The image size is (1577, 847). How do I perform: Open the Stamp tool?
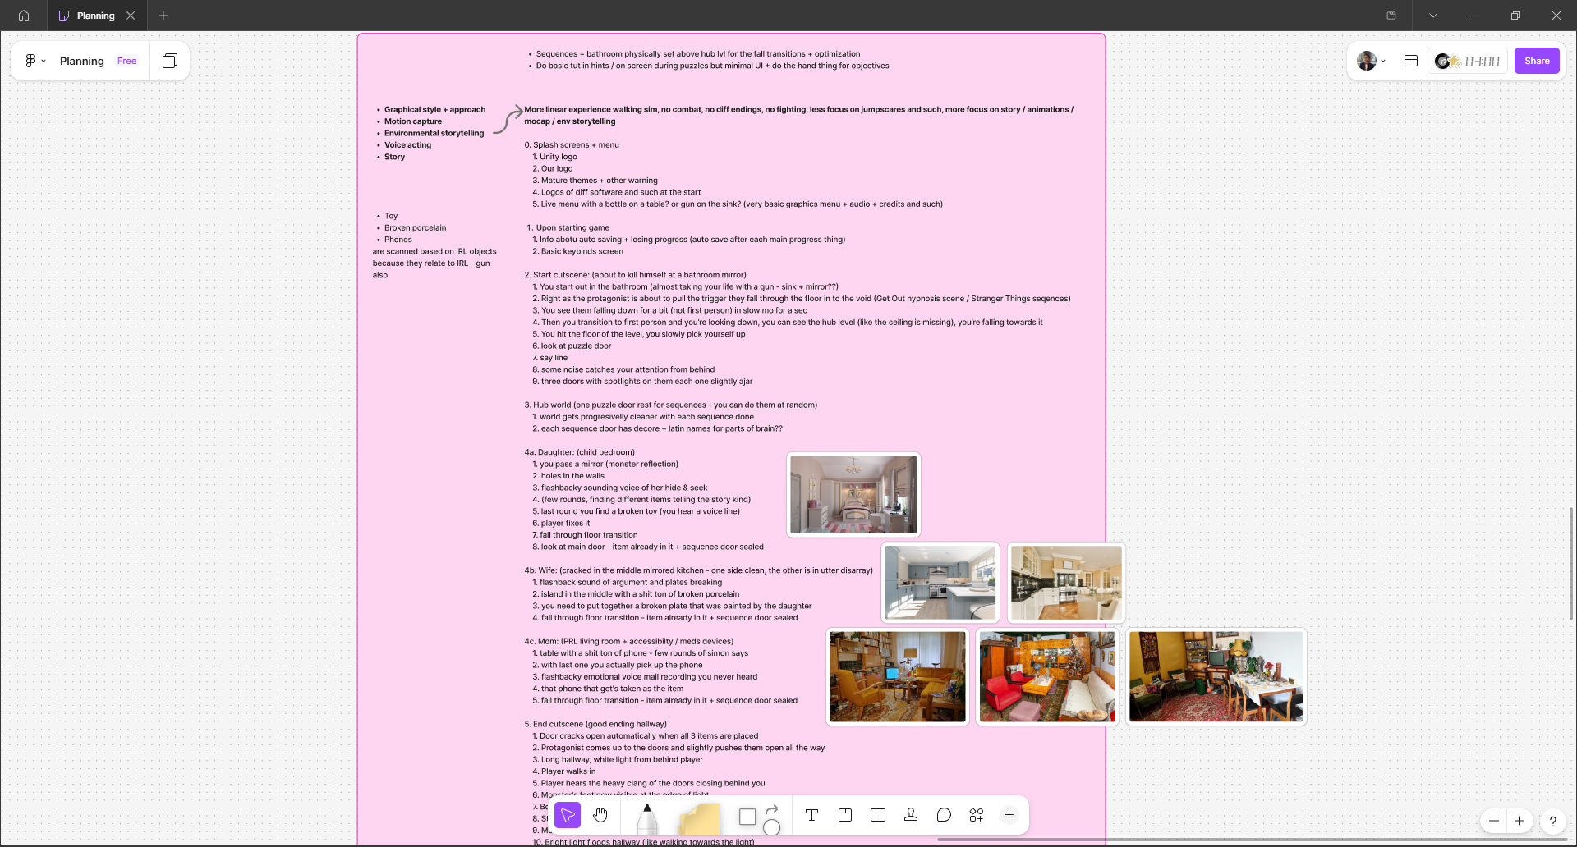(910, 815)
